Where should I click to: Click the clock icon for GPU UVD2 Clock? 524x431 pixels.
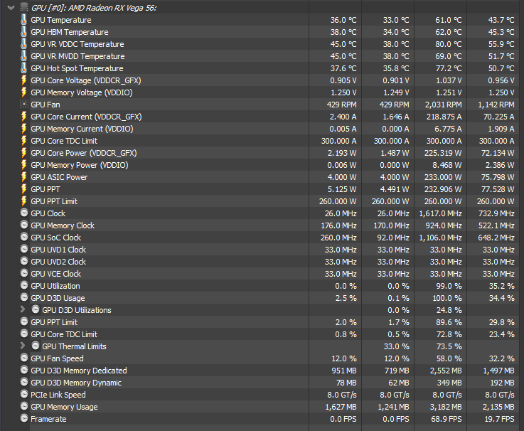[x=24, y=261]
